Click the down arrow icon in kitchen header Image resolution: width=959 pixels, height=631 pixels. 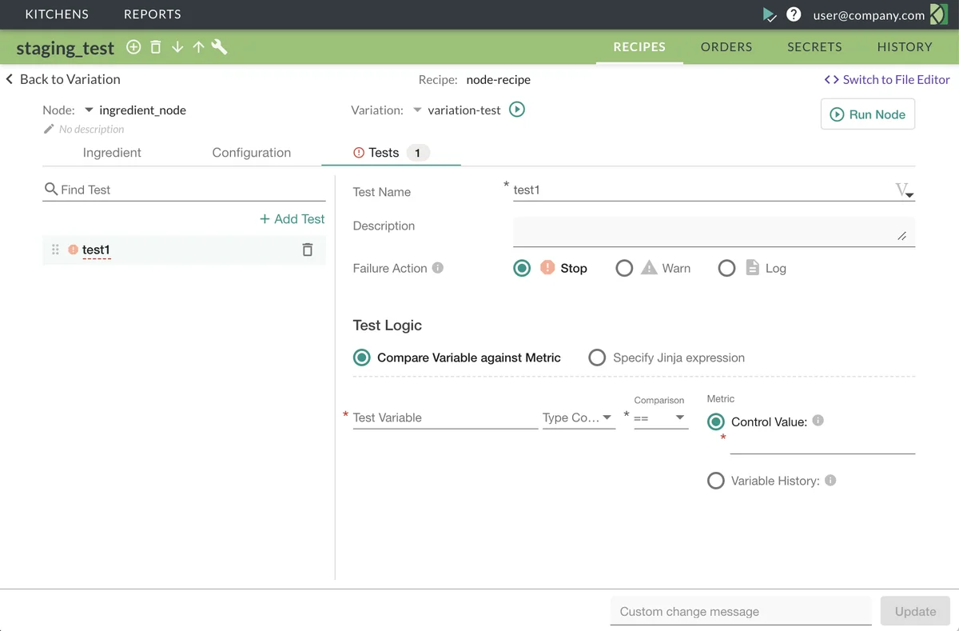(x=177, y=47)
